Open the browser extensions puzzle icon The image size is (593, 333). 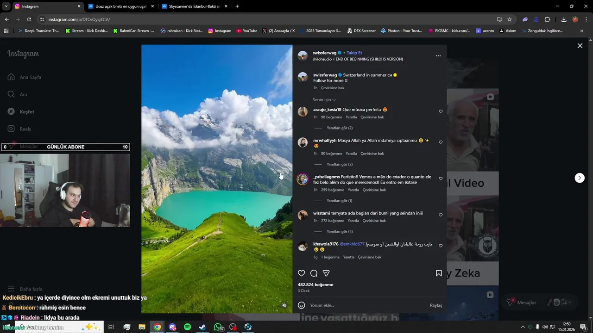pyautogui.click(x=547, y=19)
